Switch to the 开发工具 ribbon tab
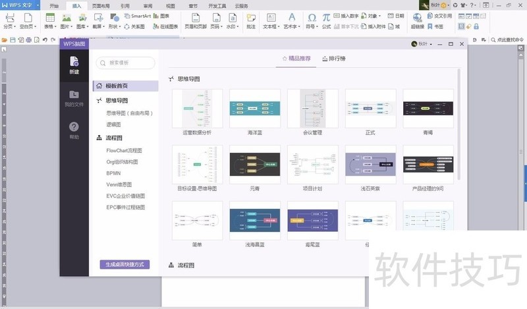Screen dimensions: 527x309 pyautogui.click(x=217, y=6)
